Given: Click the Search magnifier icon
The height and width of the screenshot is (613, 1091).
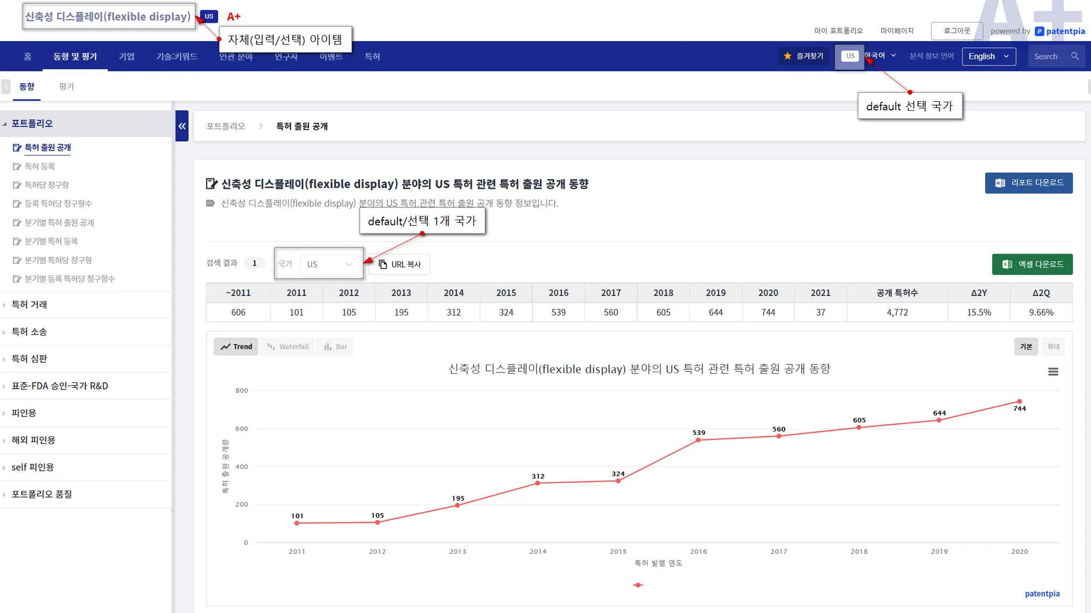Looking at the screenshot, I should click(1074, 56).
